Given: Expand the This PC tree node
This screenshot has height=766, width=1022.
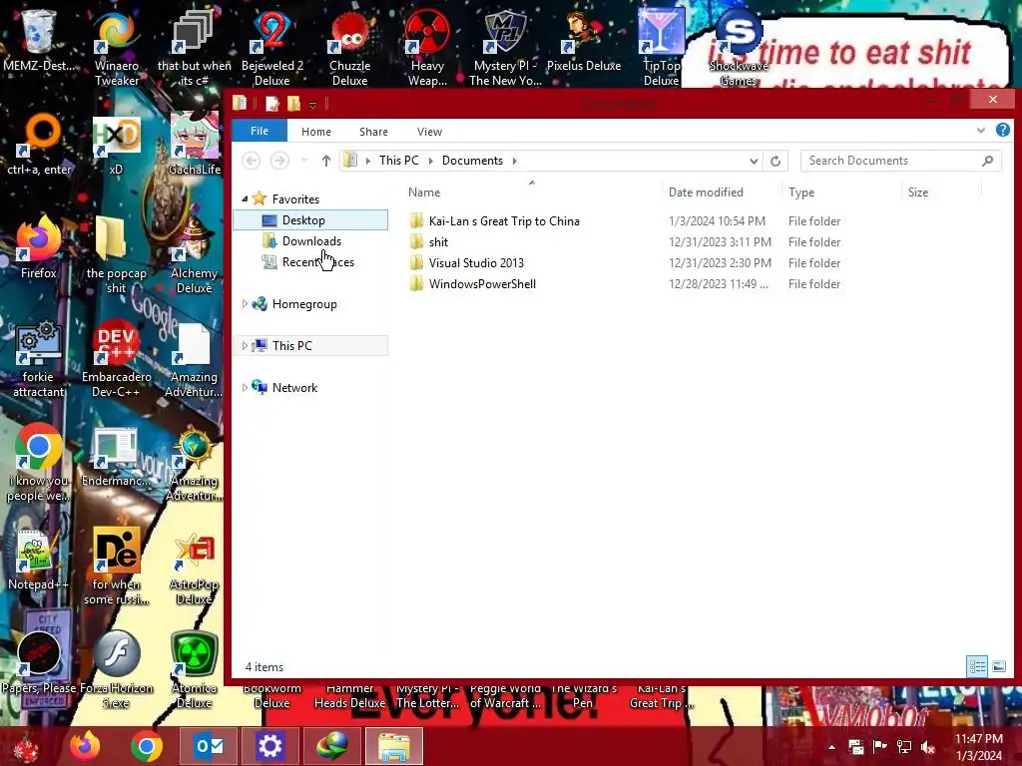Looking at the screenshot, I should point(245,346).
